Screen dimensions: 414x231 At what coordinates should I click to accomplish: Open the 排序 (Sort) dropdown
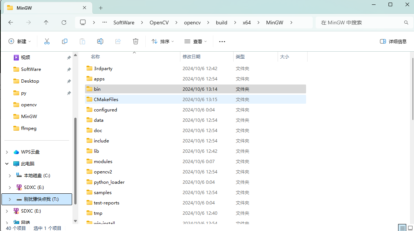point(163,42)
